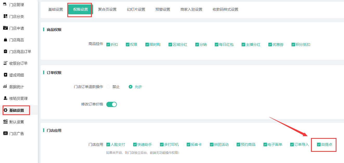The height and width of the screenshot is (163, 344).
Task: Uncheck the 人脸支付 store app checkbox
Action: pos(108,145)
